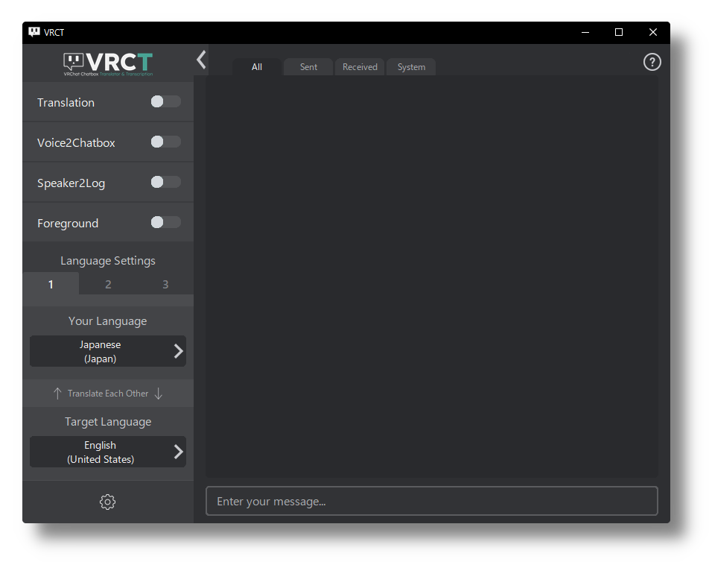Switch to the Sent messages tab
Image resolution: width=709 pixels, height=562 pixels.
coord(308,67)
